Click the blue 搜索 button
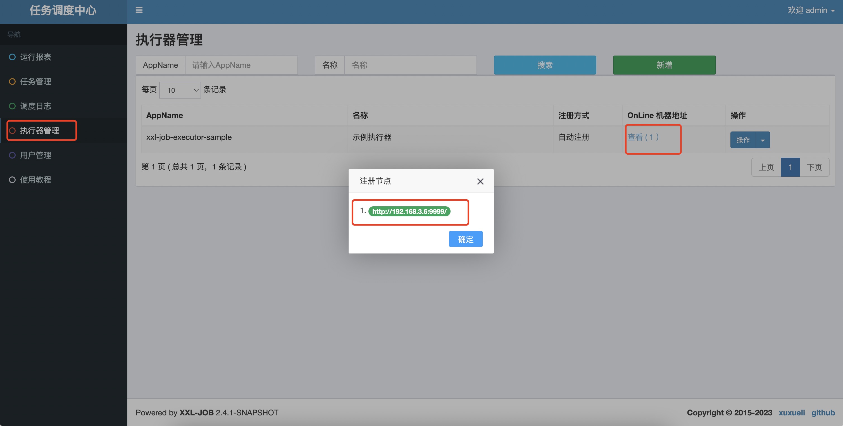Viewport: 843px width, 426px height. pos(545,65)
